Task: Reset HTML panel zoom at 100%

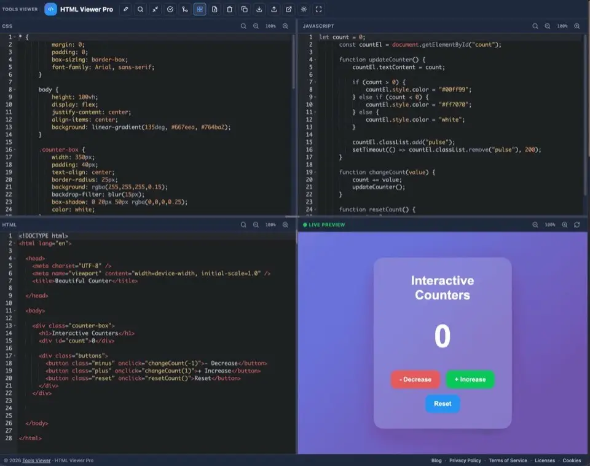Action: pos(270,225)
